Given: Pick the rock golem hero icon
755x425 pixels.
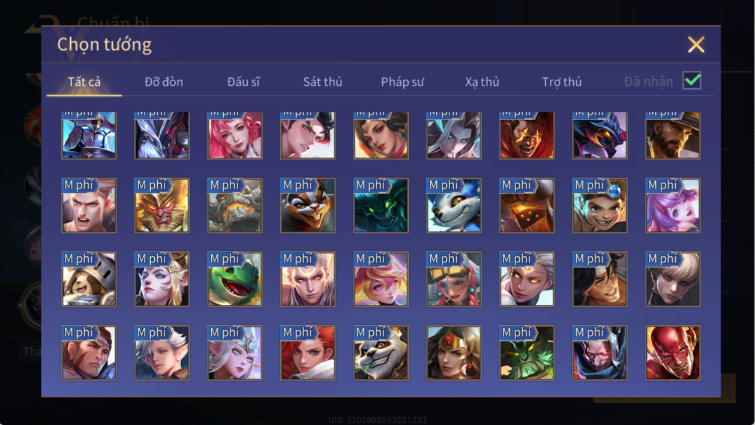Looking at the screenshot, I should point(235,205).
